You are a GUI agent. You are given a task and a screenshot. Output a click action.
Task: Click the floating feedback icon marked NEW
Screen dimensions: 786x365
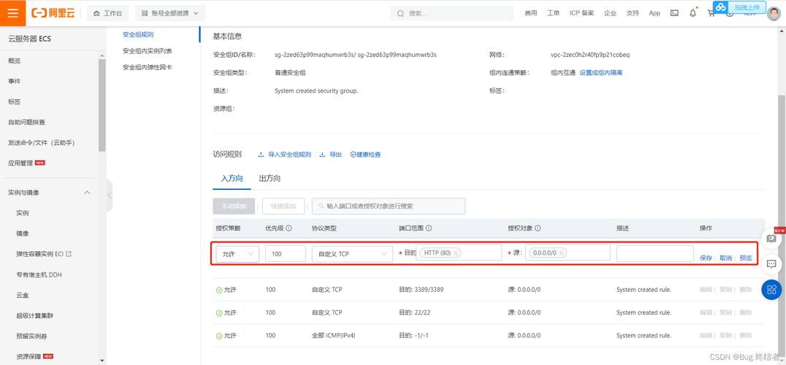[x=771, y=239]
